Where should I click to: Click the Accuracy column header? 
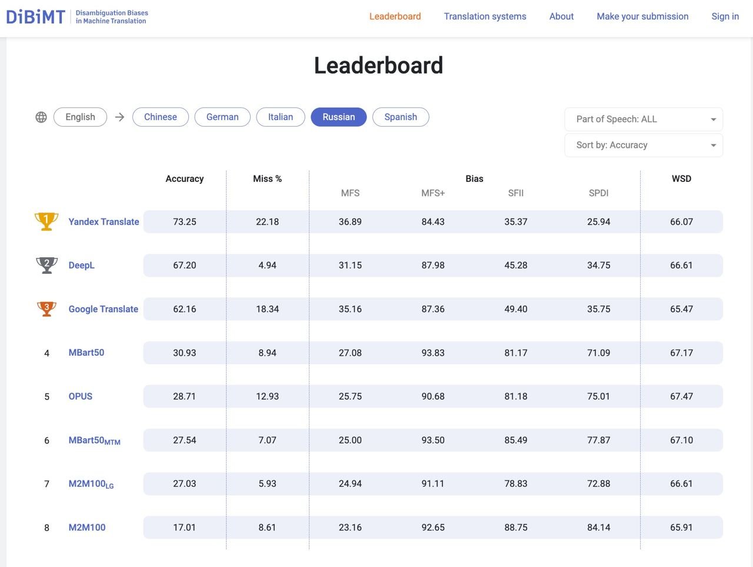pyautogui.click(x=184, y=179)
